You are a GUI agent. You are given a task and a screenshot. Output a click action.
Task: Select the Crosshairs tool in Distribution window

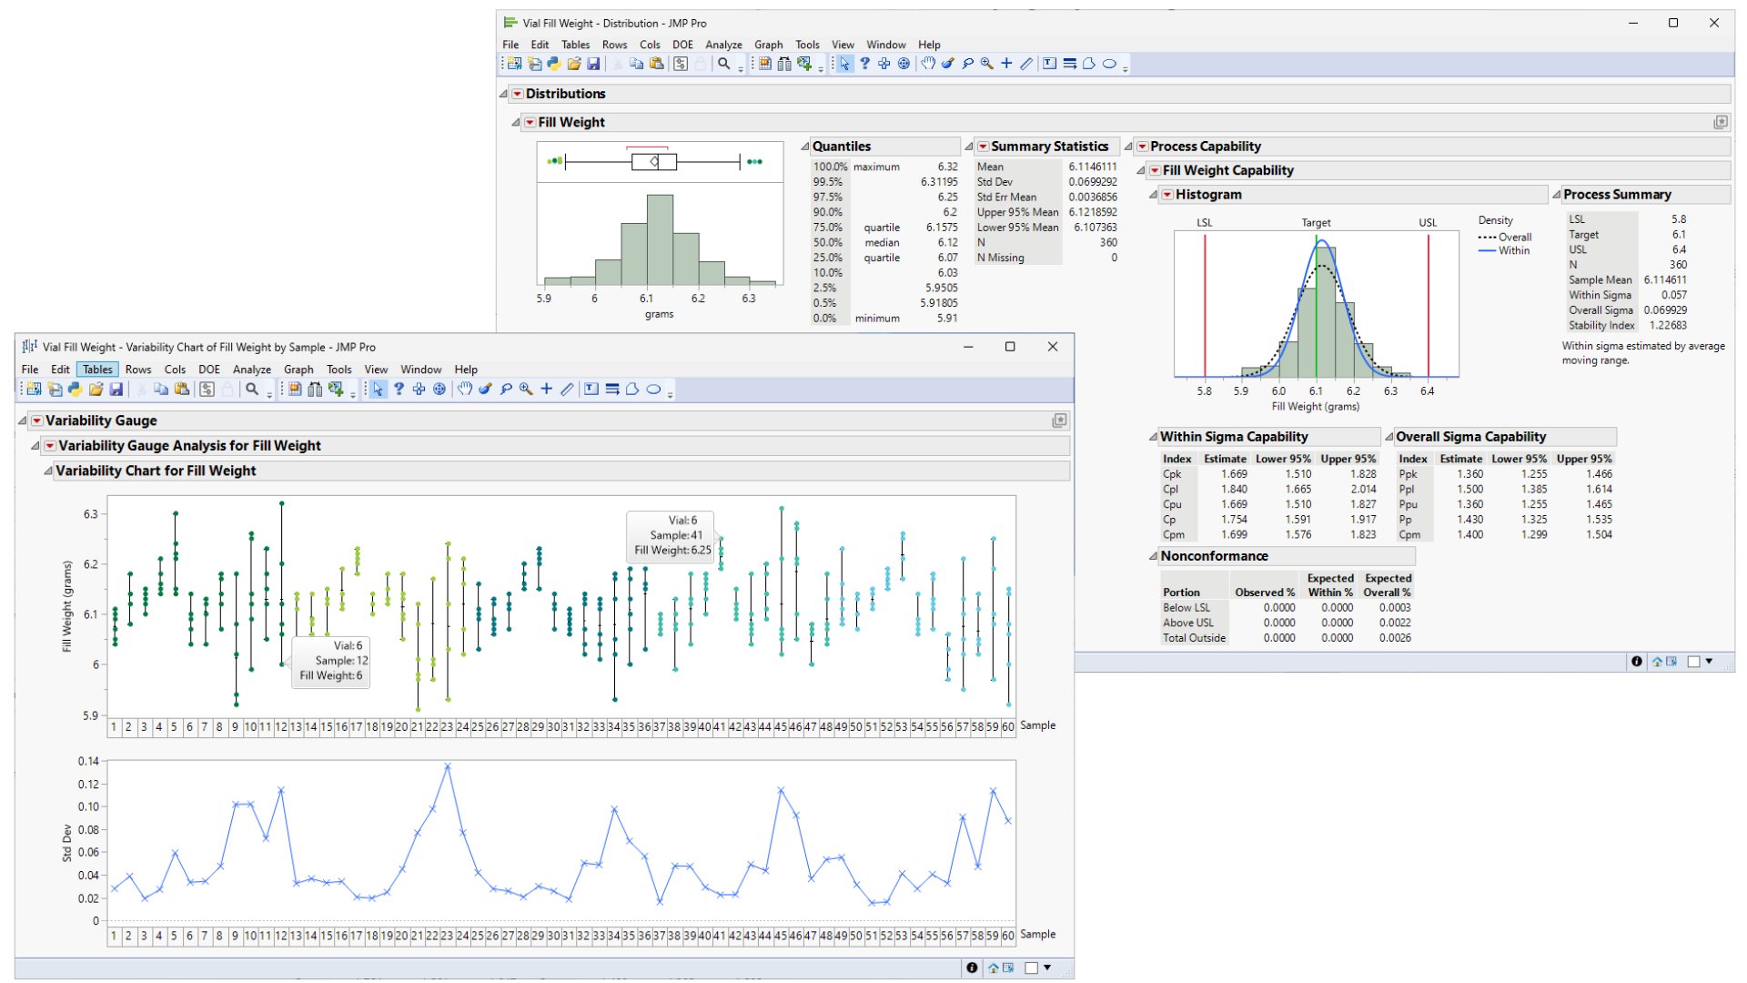point(1006,64)
